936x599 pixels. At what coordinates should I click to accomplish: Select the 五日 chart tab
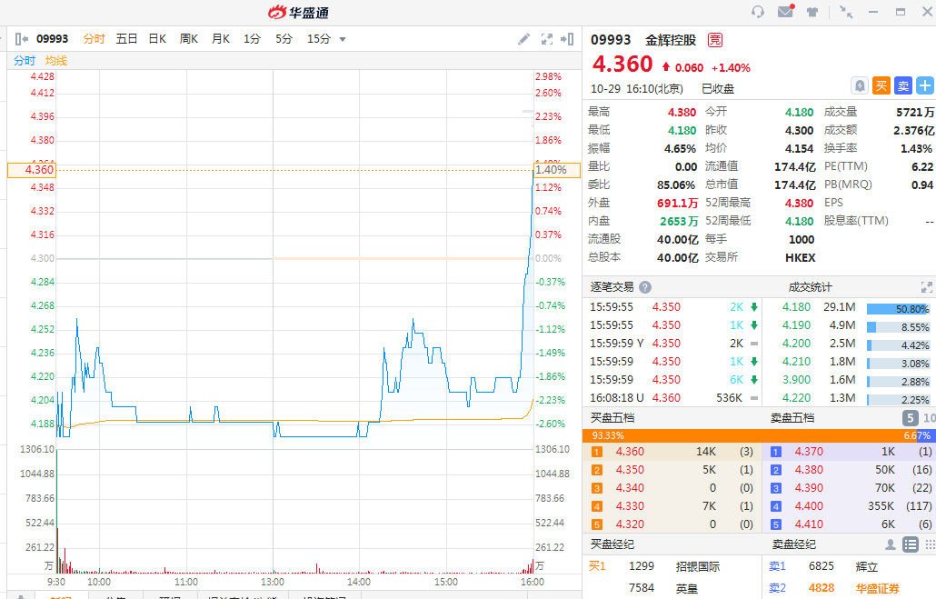126,39
